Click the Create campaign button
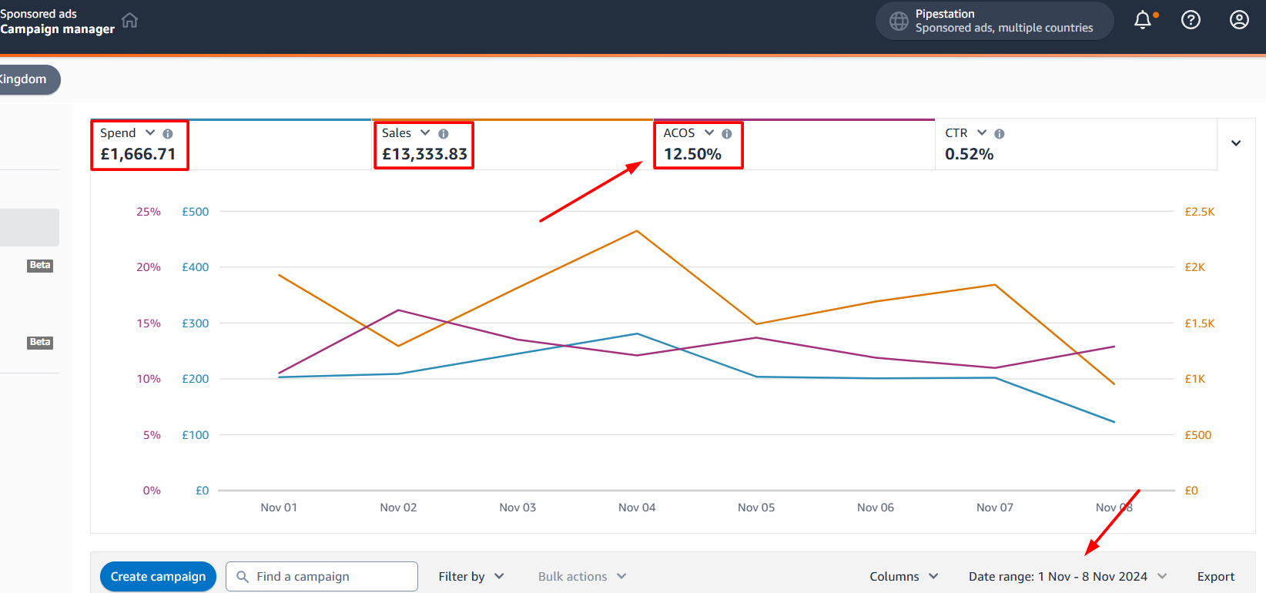Viewport: 1266px width, 593px height. click(x=158, y=576)
